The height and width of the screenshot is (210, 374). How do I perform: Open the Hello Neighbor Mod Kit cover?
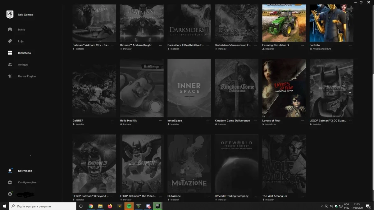[142, 88]
